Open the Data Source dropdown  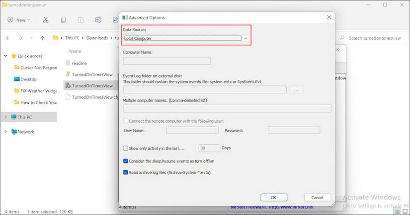pos(246,38)
